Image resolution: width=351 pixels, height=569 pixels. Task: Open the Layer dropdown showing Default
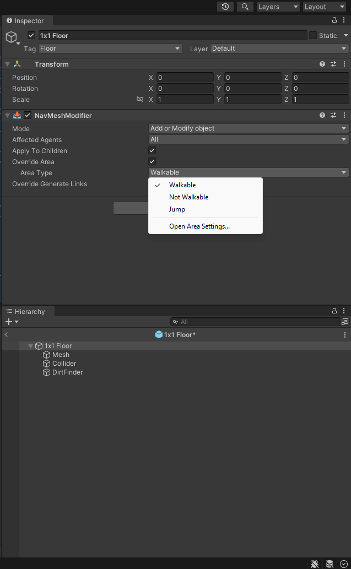(x=279, y=48)
